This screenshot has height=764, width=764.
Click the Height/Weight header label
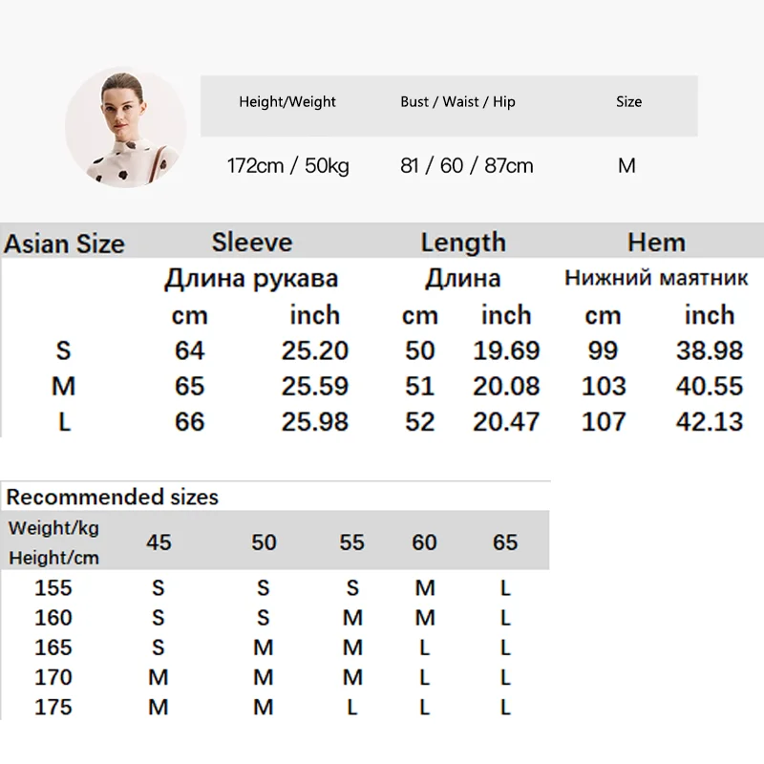point(287,102)
